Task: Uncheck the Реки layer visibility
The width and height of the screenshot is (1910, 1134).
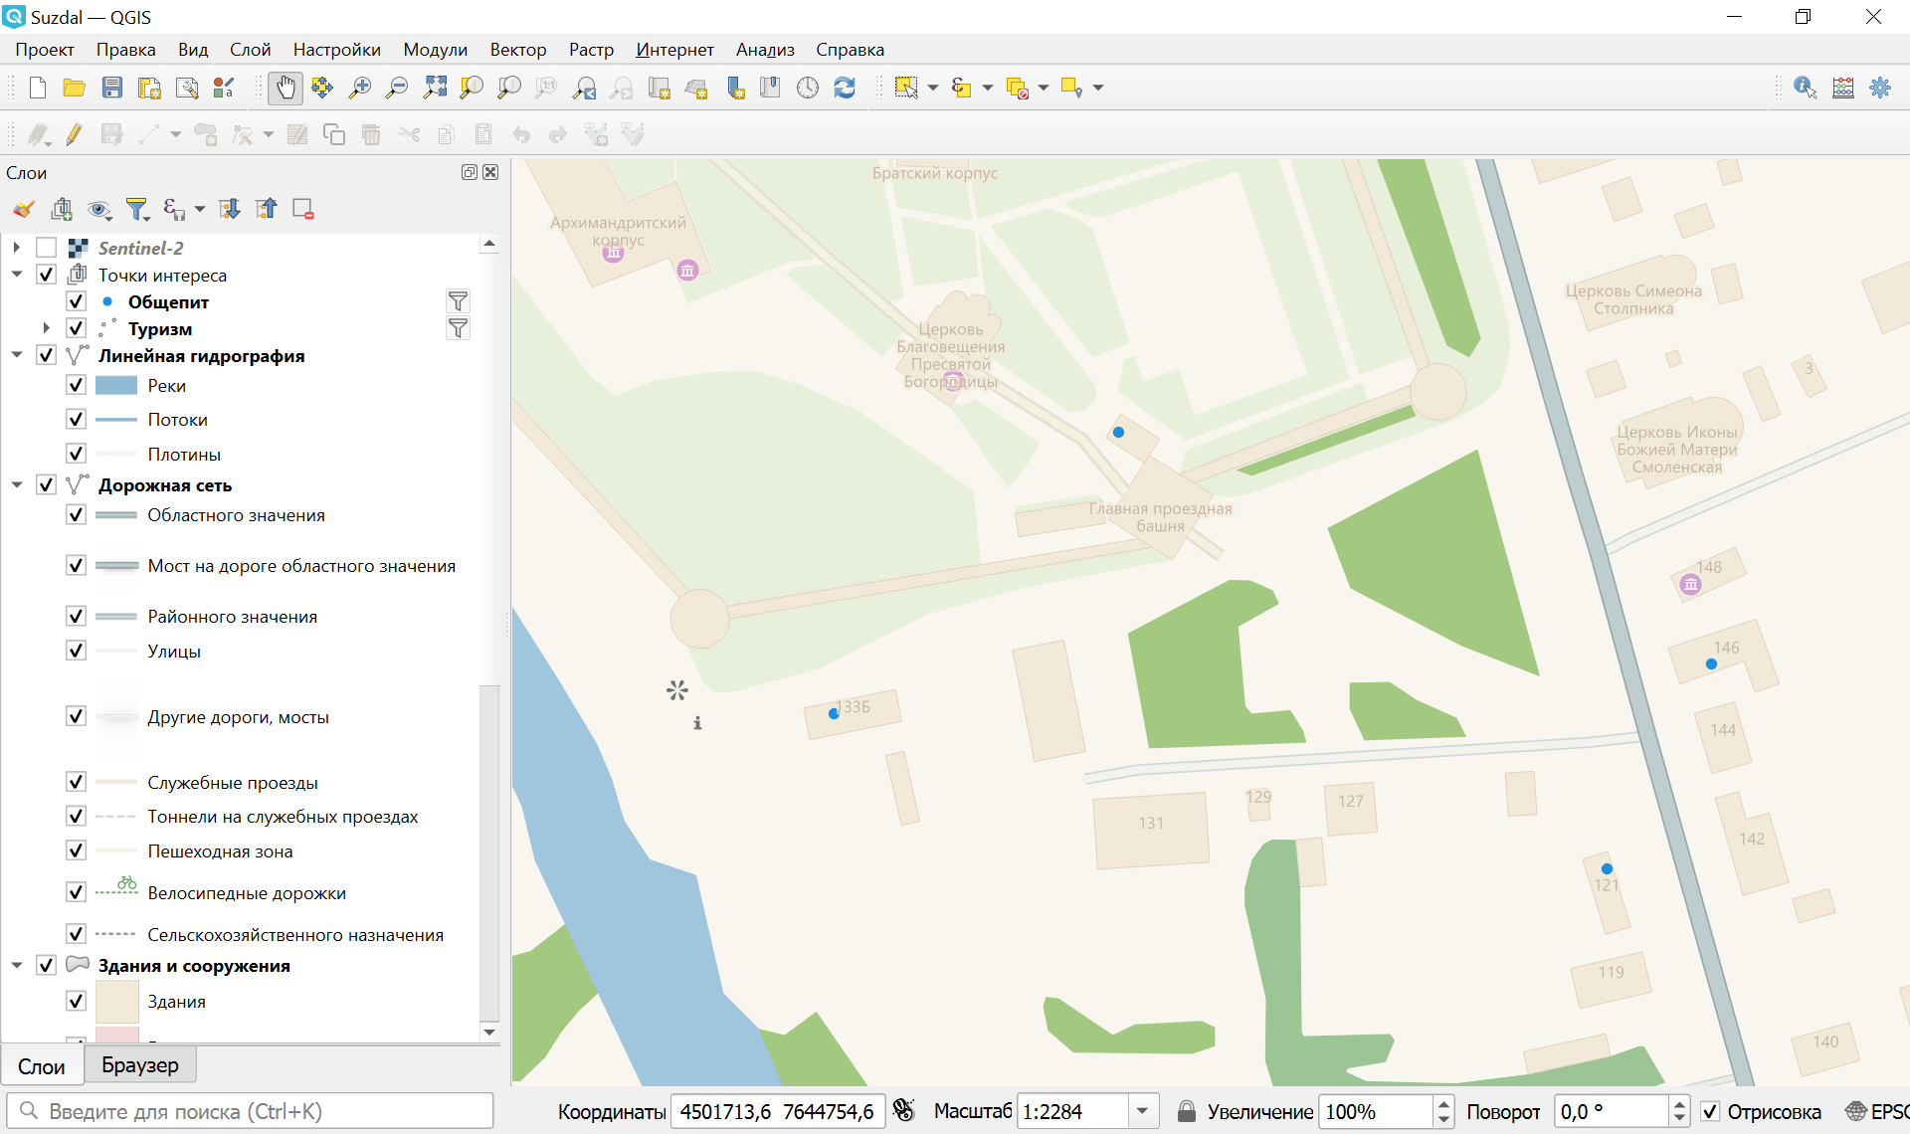Action: (x=76, y=385)
